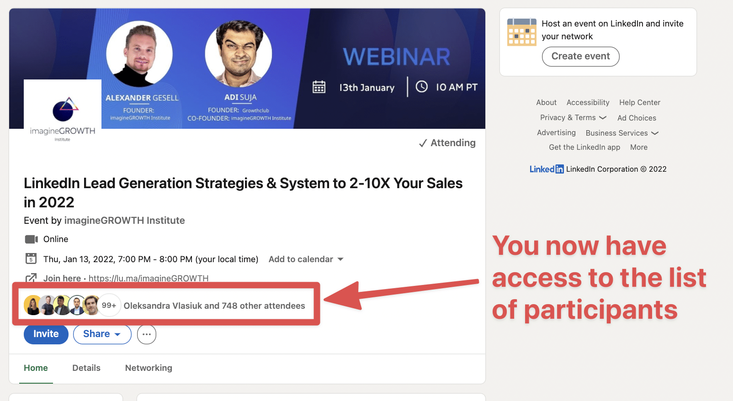Open the more options ellipsis button
The height and width of the screenshot is (401, 733).
(147, 334)
